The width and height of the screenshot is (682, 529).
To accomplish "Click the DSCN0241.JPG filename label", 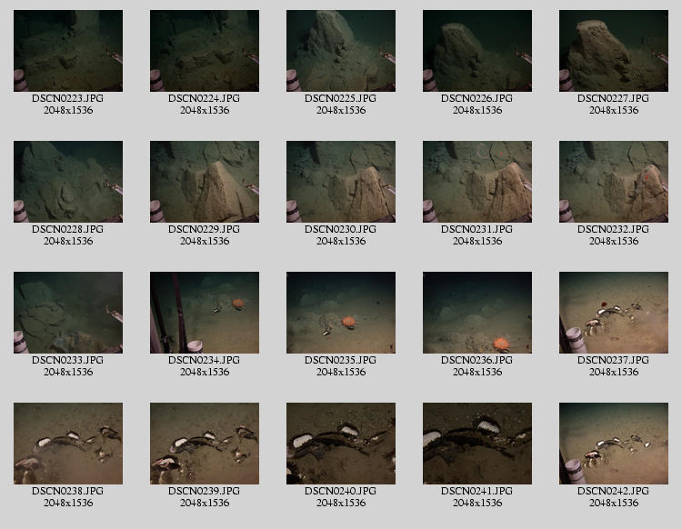I will [x=477, y=491].
